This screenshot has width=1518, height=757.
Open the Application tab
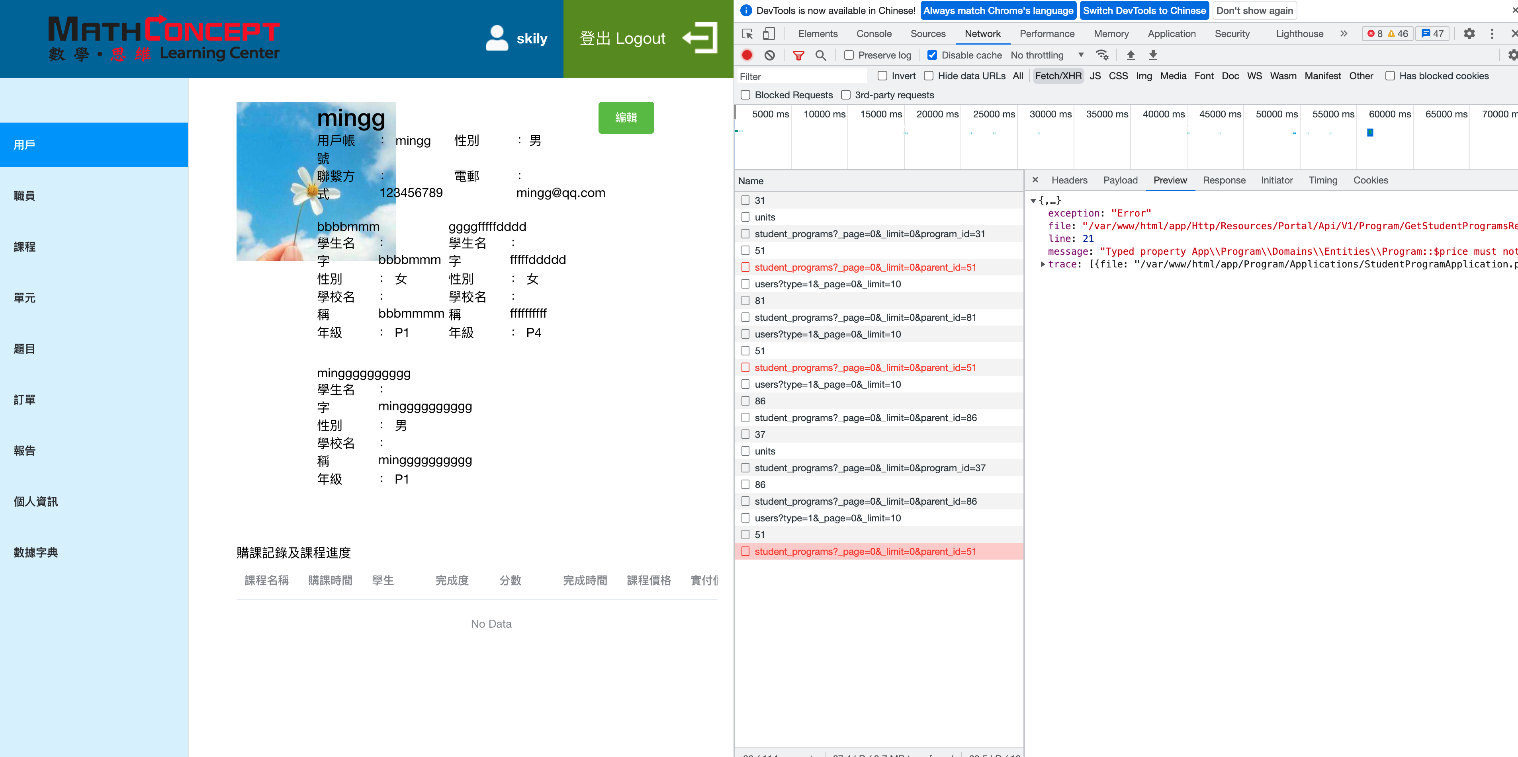[1171, 33]
